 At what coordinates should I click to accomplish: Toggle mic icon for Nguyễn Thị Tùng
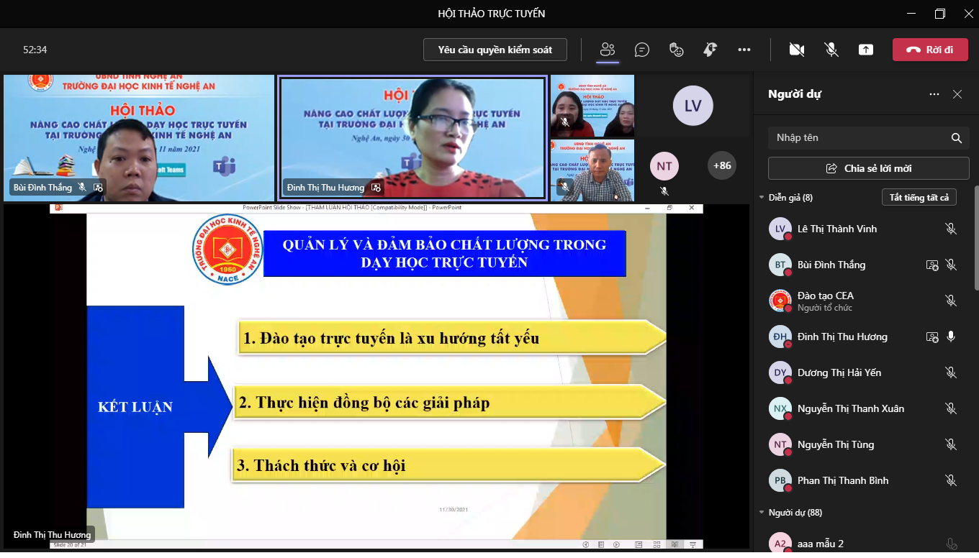(x=951, y=444)
